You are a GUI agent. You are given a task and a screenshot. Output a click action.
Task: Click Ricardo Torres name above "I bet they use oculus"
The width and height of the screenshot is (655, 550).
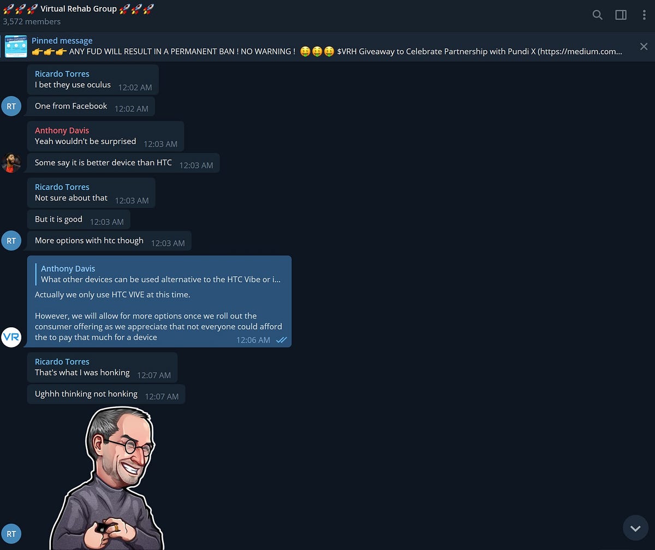tap(62, 74)
